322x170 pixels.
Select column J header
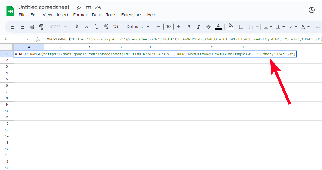tap(304, 47)
